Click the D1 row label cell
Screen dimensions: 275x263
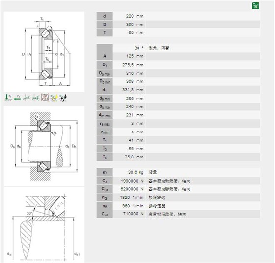(x=105, y=65)
